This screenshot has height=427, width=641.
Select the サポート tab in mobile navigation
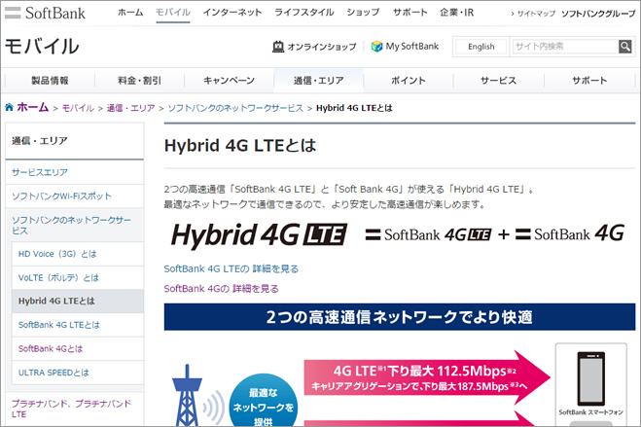pos(589,81)
